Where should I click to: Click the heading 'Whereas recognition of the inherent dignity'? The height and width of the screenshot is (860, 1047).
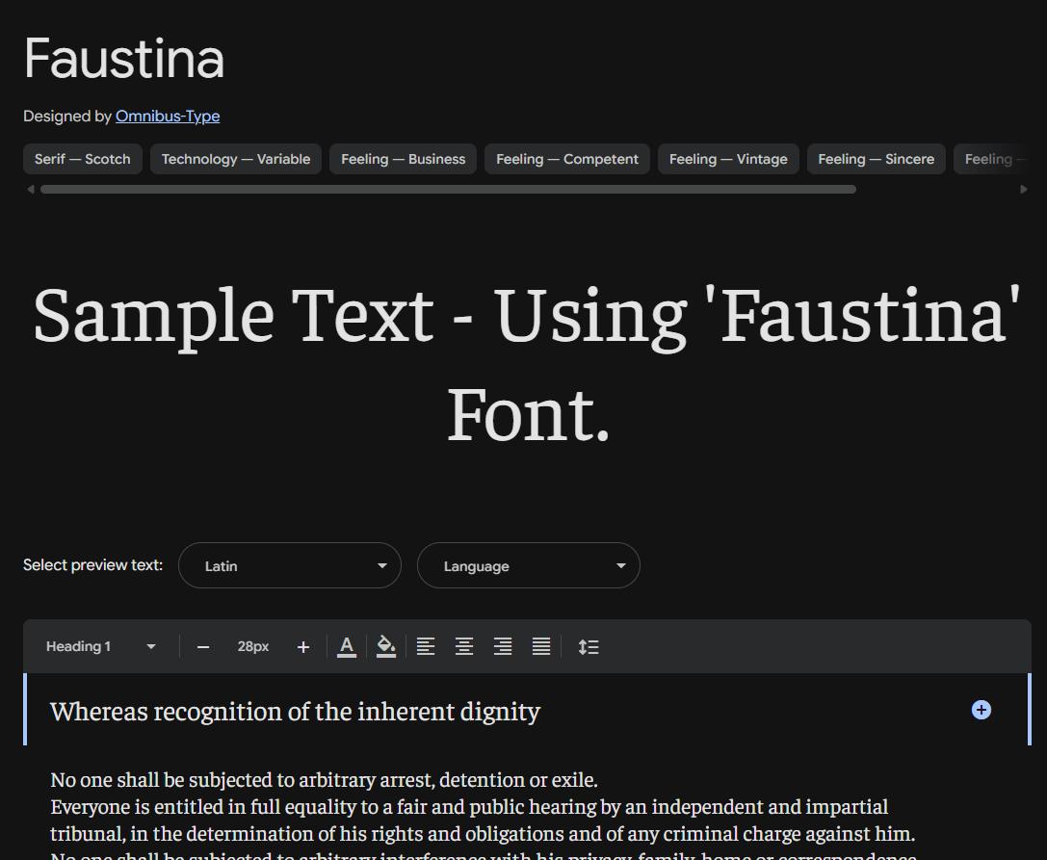tap(295, 712)
